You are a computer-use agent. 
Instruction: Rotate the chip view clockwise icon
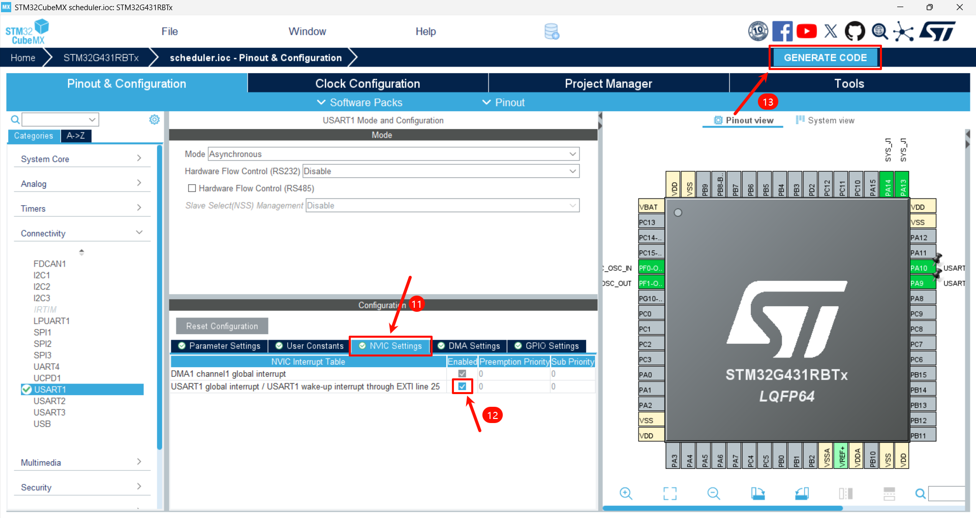pyautogui.click(x=758, y=493)
